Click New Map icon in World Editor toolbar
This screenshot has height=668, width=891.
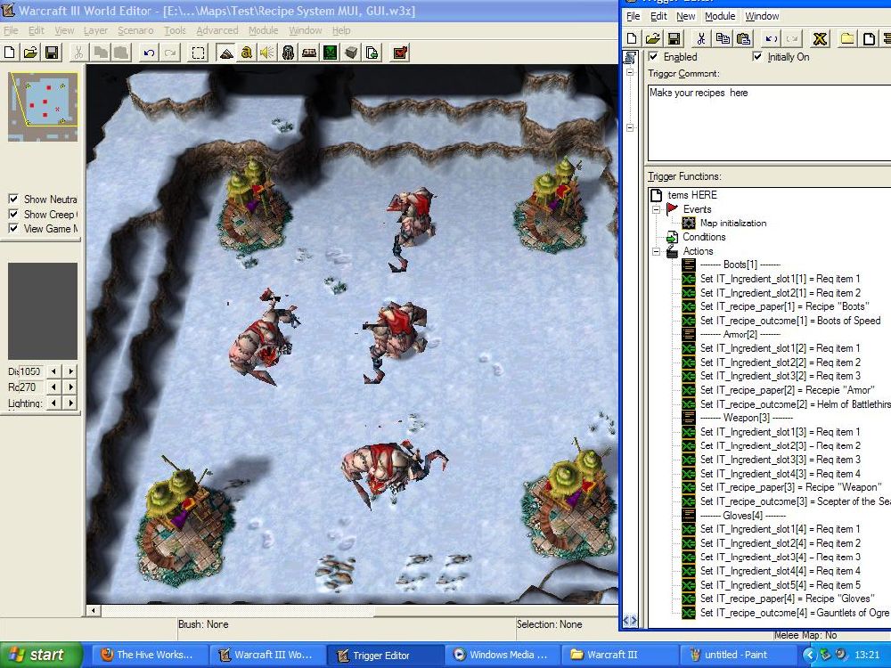[x=10, y=53]
